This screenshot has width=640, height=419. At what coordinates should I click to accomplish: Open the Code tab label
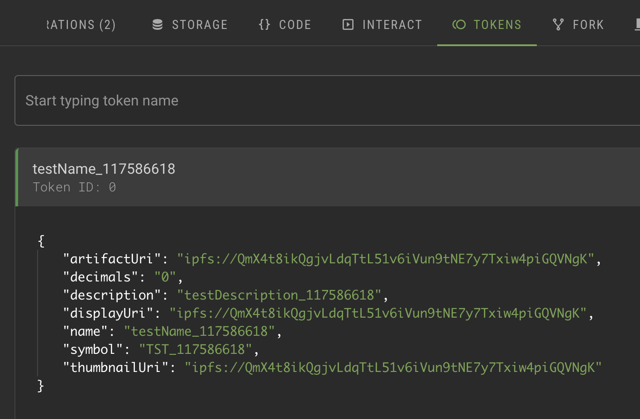[x=295, y=24]
